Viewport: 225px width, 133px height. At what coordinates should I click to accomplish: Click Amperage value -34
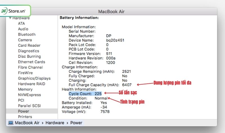pos(104,107)
